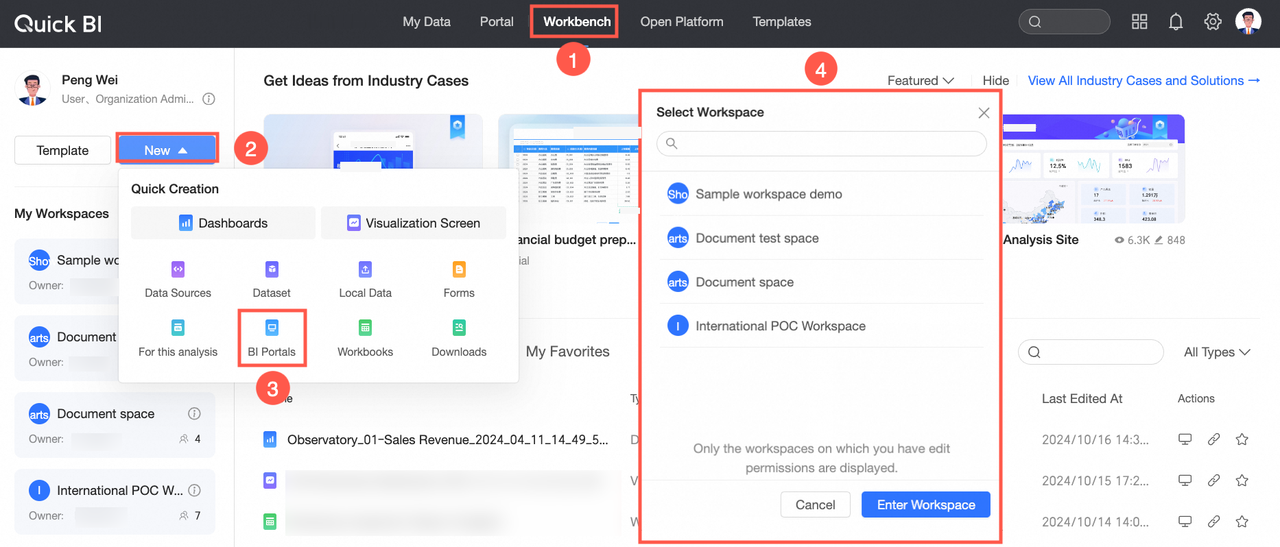Open Document space card in My Workspaces

point(115,425)
